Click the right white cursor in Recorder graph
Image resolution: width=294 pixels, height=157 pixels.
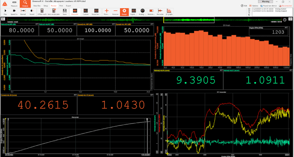[147, 136]
